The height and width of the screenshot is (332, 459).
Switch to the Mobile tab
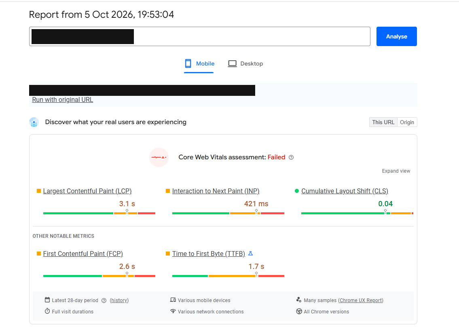coord(199,64)
